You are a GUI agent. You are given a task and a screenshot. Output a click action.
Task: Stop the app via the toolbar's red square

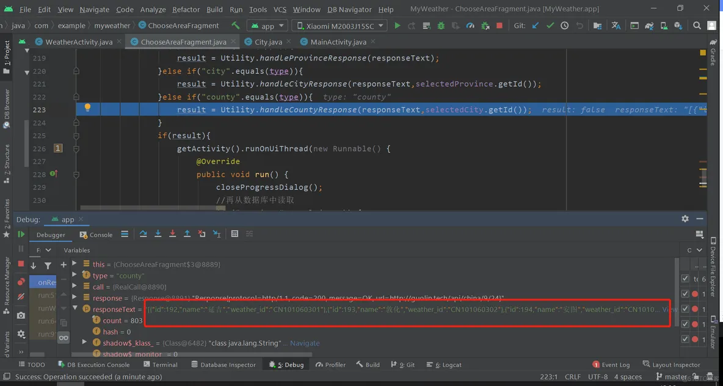point(499,26)
